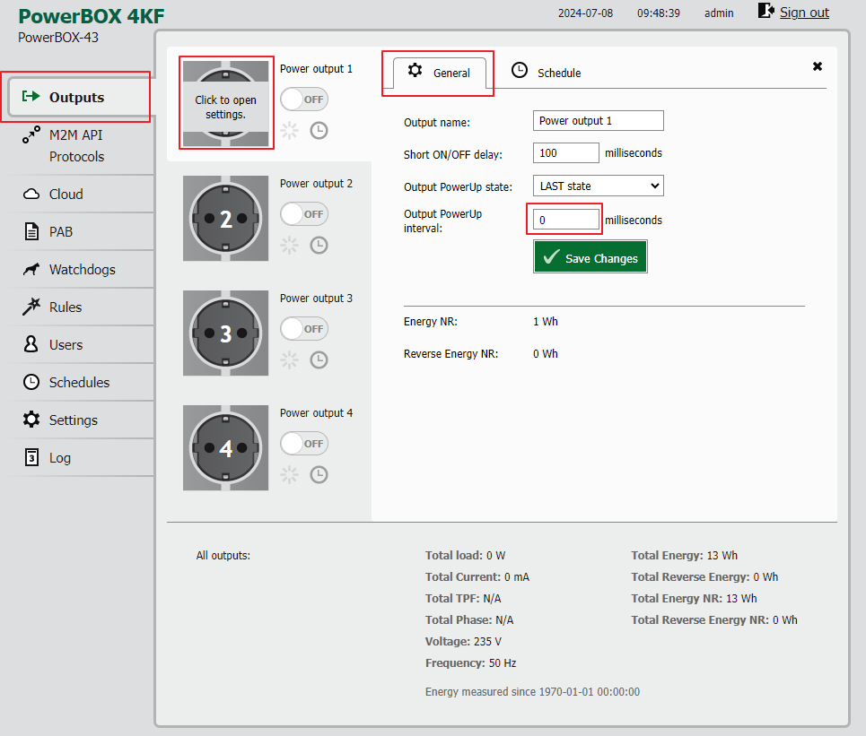Viewport: 866px width, 736px height.
Task: Click the sign out door icon
Action: coord(766,11)
